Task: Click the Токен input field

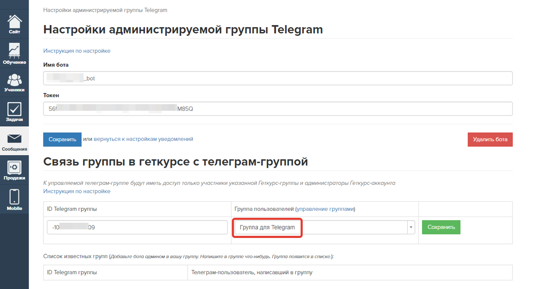Action: click(x=278, y=109)
